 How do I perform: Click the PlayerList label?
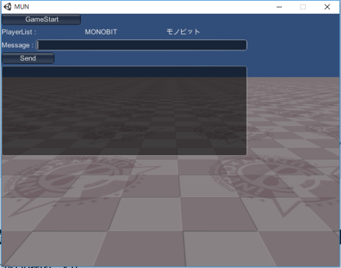(19, 32)
